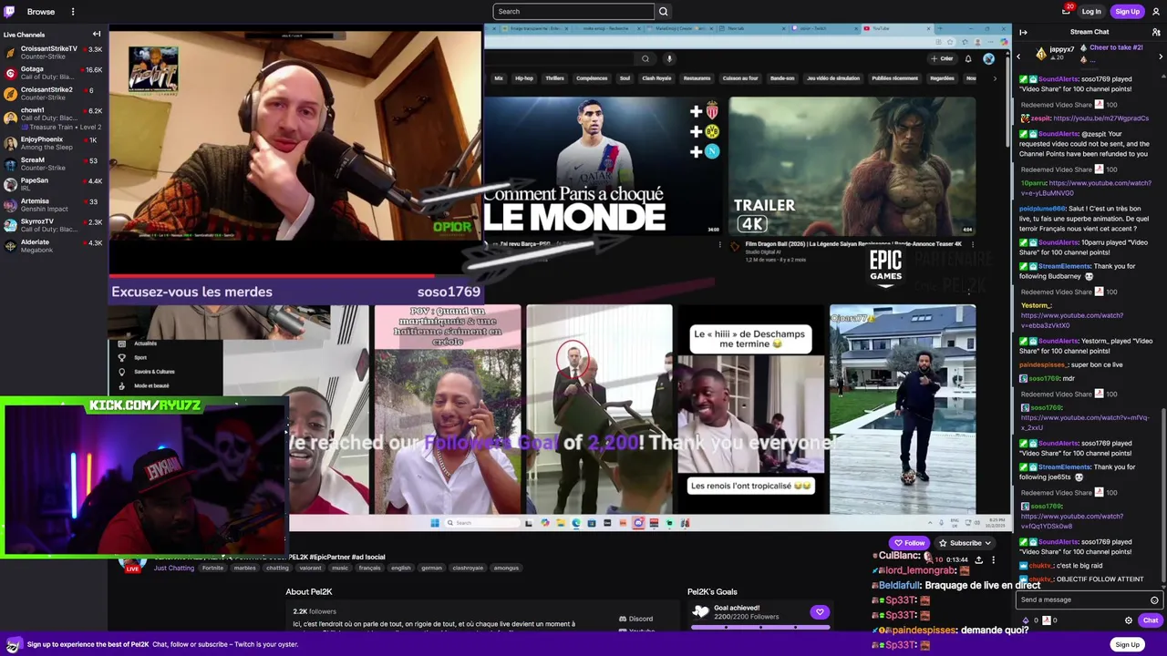Open the emote picker in chat input
The image size is (1167, 656).
pos(1154,600)
